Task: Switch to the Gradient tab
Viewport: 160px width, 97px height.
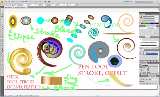Action: click(142, 26)
